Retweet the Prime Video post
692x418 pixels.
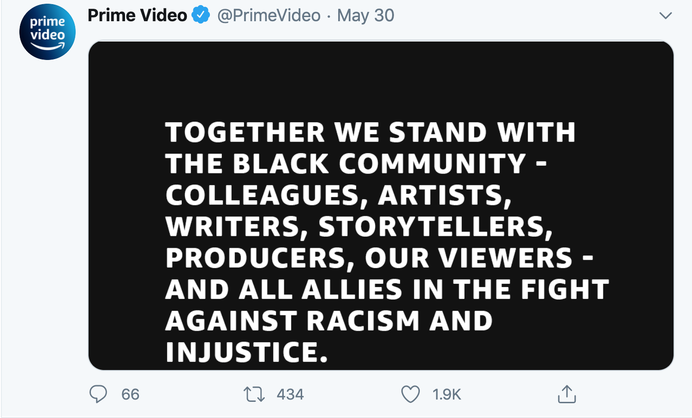point(254,394)
